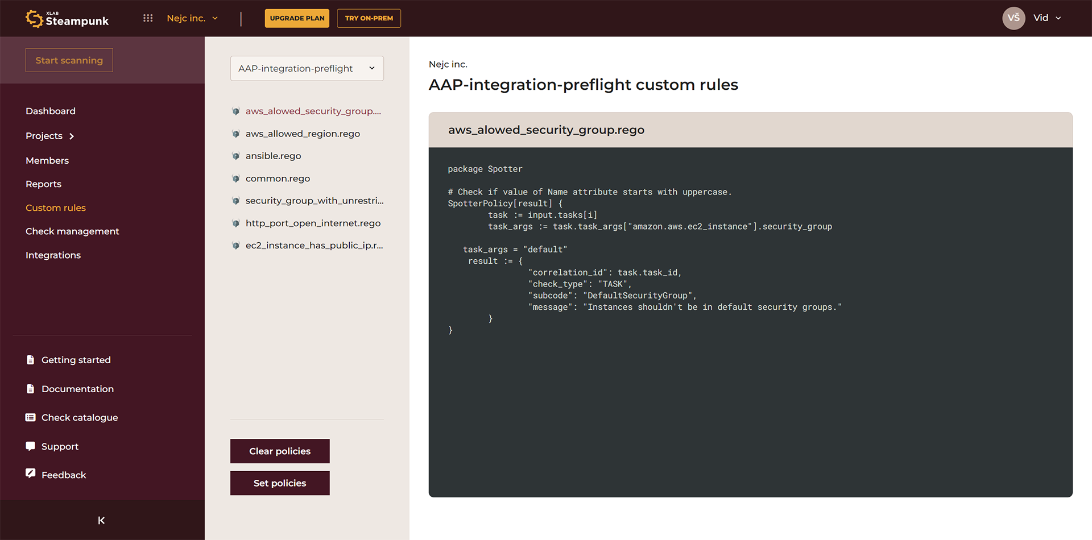Image resolution: width=1092 pixels, height=540 pixels.
Task: Click the Getting started document icon
Action: [x=31, y=359]
